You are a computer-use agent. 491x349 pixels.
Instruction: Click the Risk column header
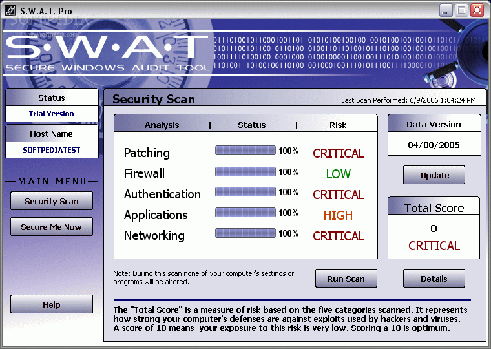(338, 125)
